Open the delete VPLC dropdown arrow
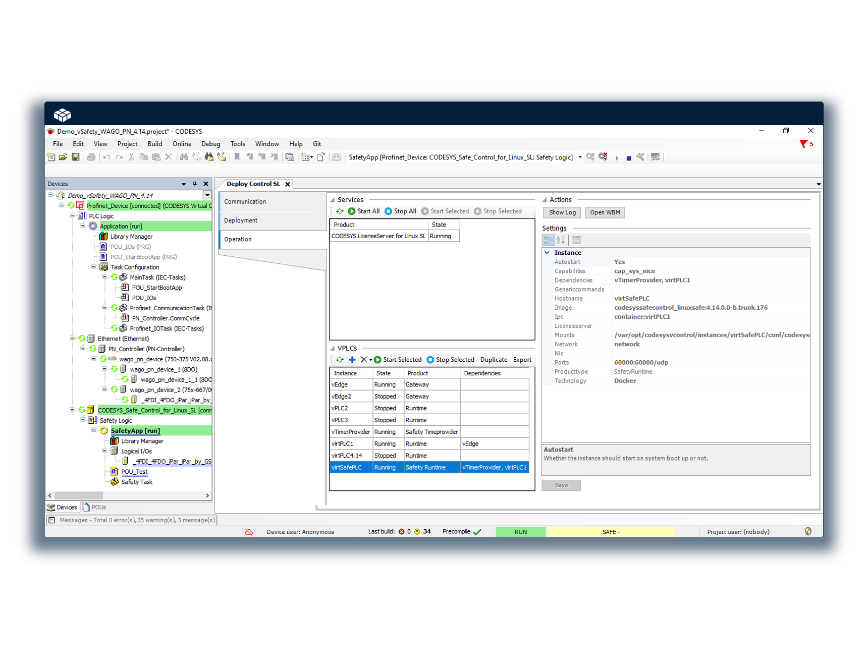865x671 pixels. click(x=371, y=360)
